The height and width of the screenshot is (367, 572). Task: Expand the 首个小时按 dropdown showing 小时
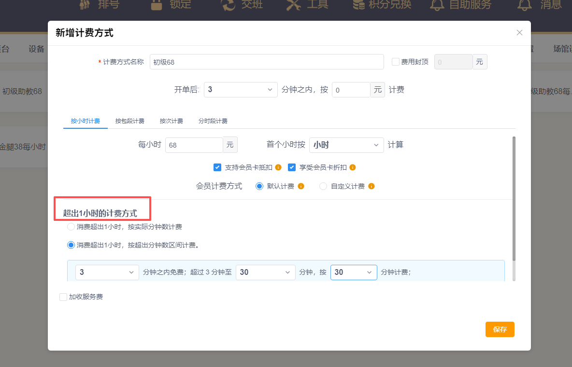click(346, 145)
